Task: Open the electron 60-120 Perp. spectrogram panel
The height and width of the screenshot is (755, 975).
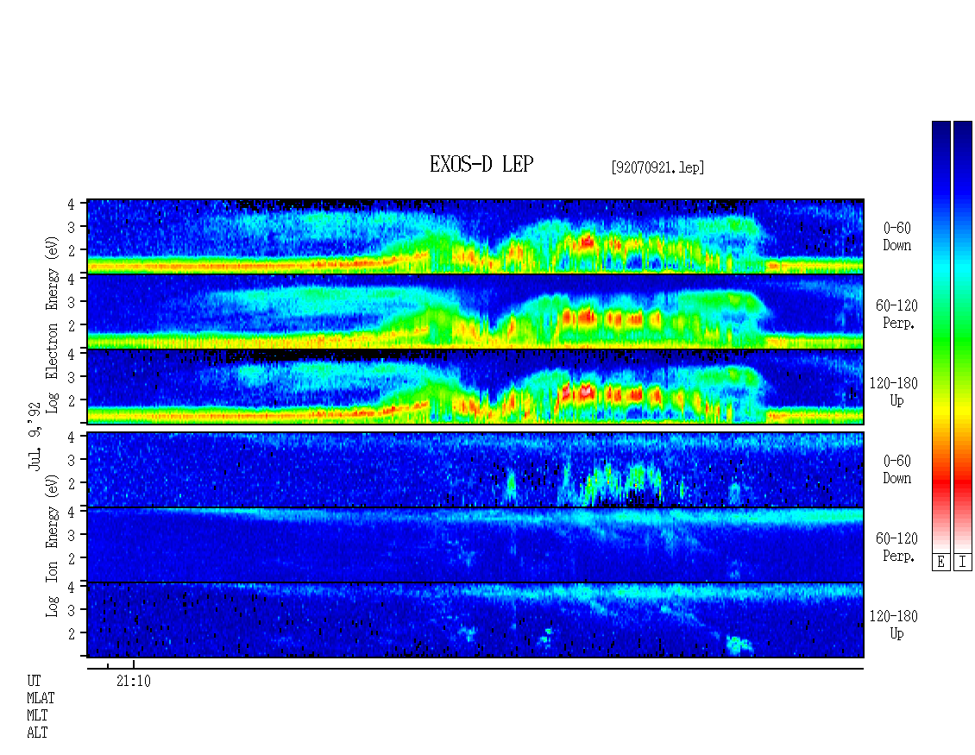Action: [475, 311]
